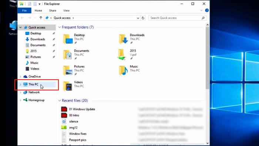Image resolution: width=259 pixels, height=146 pixels.
Task: Select Desktop in the navigation pane
Action: [36, 33]
